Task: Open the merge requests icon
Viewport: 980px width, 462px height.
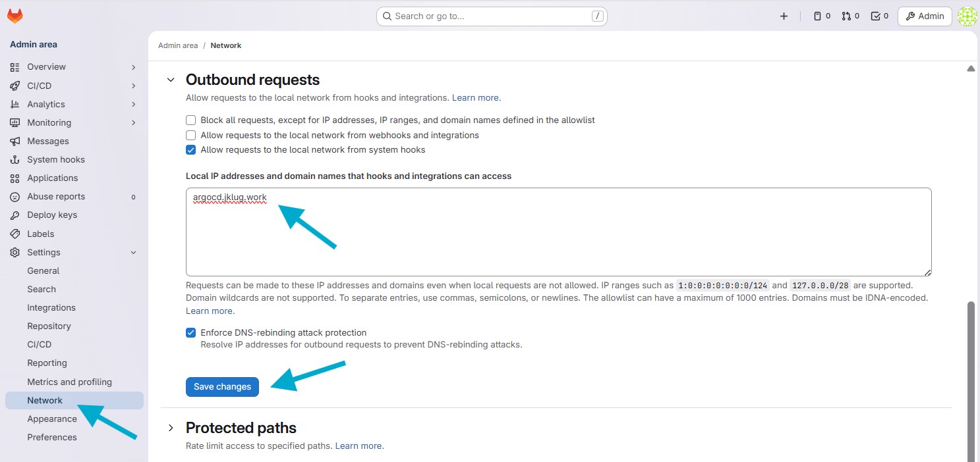Action: click(850, 16)
